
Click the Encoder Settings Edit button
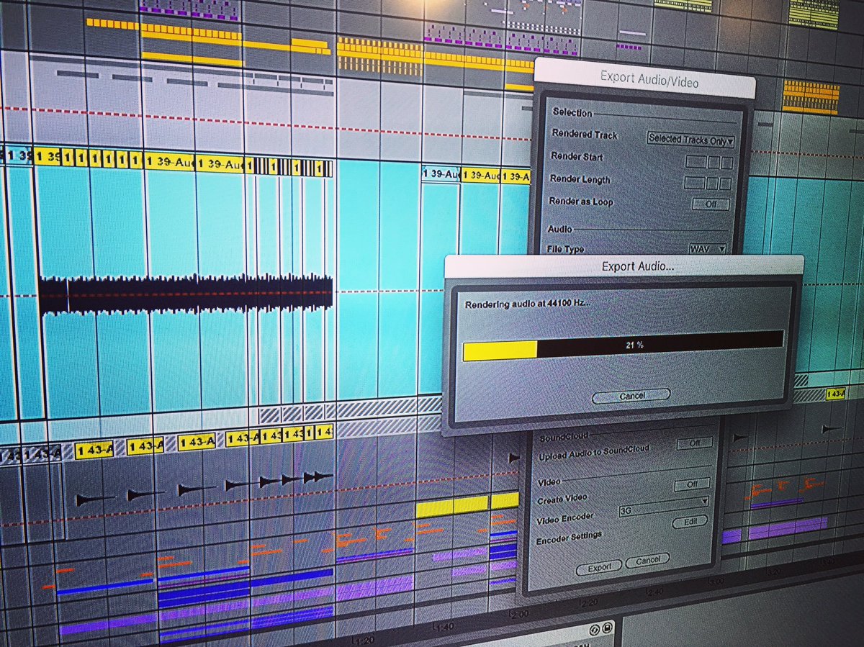(690, 521)
